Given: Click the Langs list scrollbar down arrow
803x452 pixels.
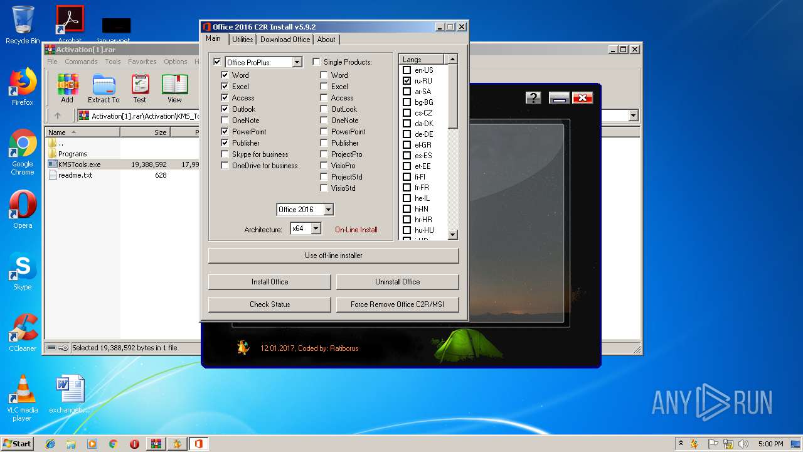Looking at the screenshot, I should click(x=453, y=235).
